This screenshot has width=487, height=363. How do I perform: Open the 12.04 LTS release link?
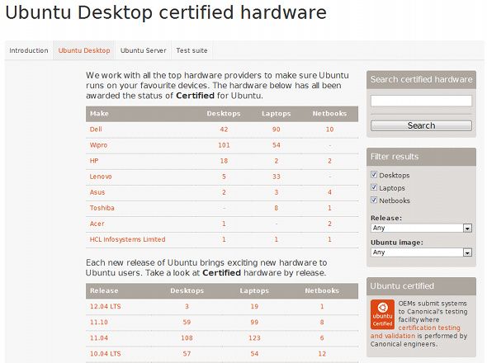106,306
